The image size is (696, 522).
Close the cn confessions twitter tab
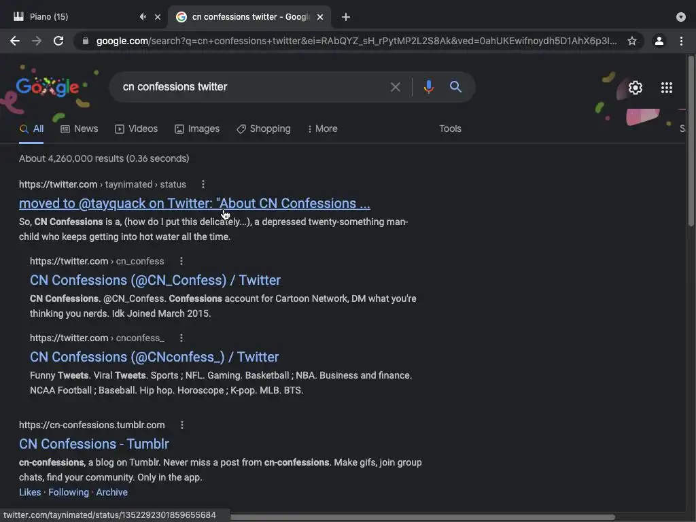[x=320, y=17]
